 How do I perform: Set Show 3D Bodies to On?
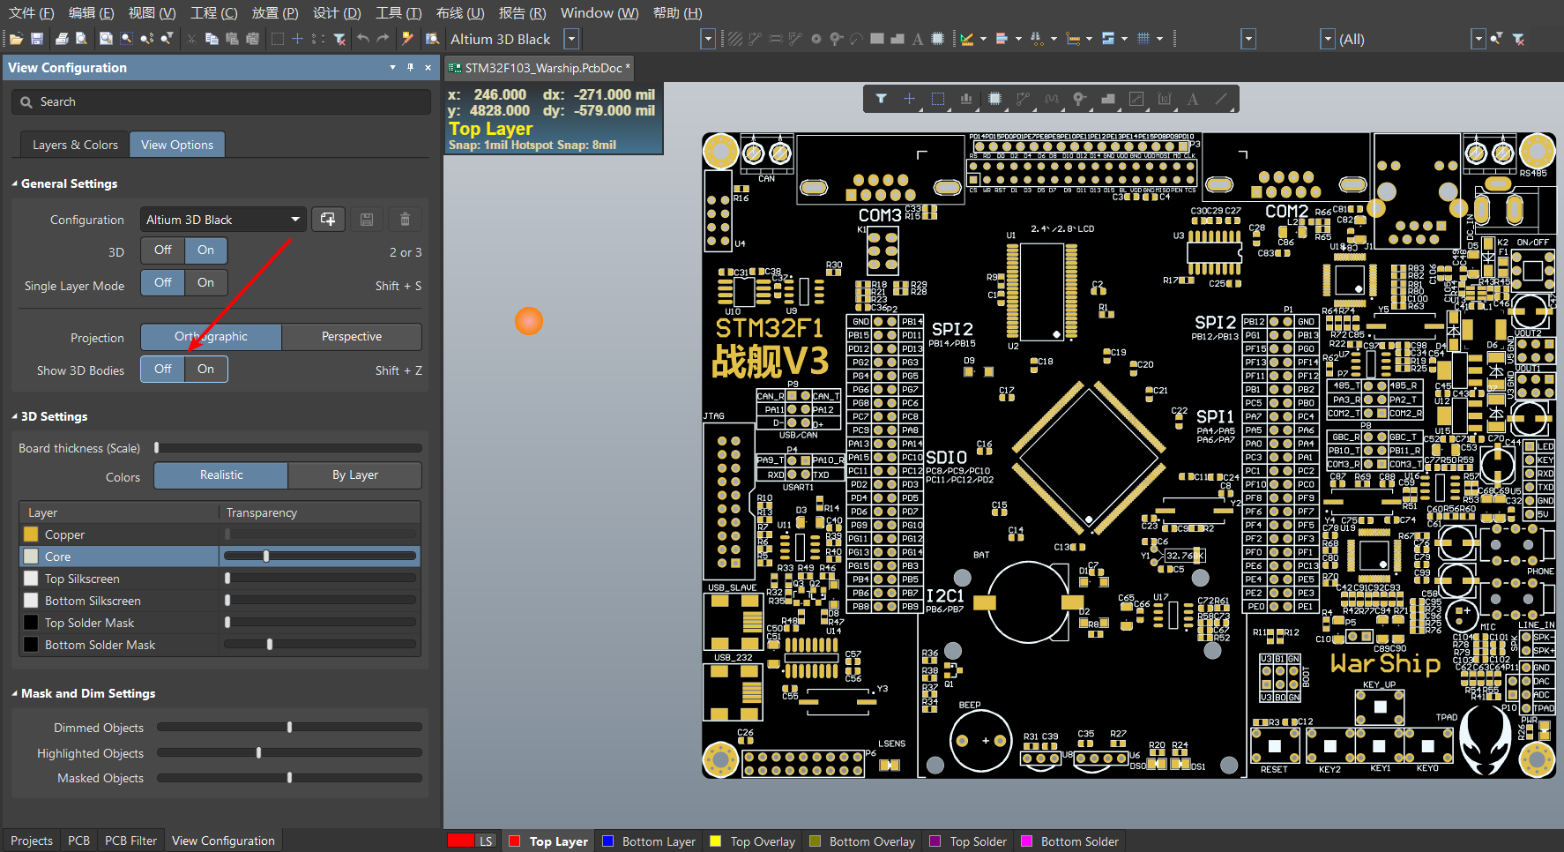pos(205,370)
